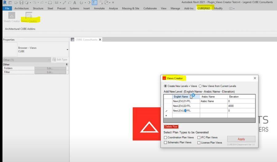277x162 pixels.
Task: Toggle the Thin Lines icon
Action: (94, 3)
